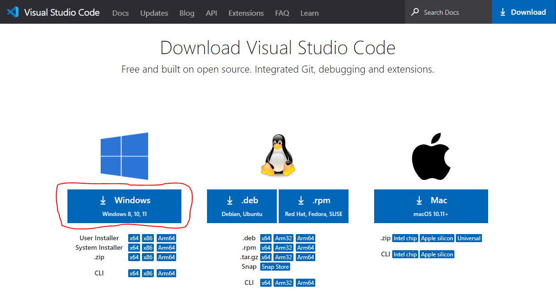
Task: Select Arm64 for the Windows System Installer
Action: click(x=166, y=247)
